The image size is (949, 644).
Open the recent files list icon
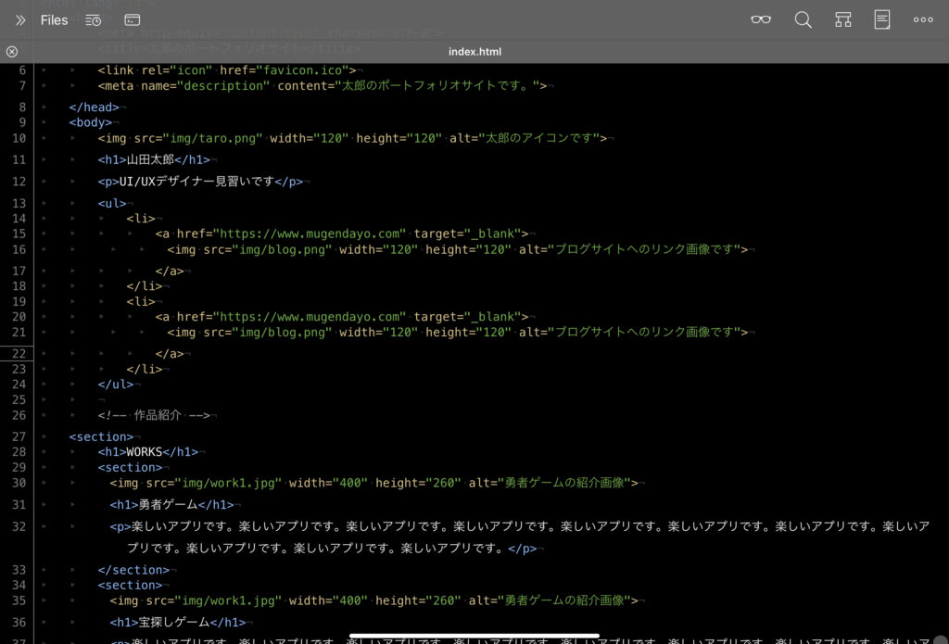(x=93, y=19)
